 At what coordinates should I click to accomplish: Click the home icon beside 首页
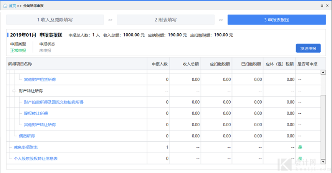click(x=5, y=6)
